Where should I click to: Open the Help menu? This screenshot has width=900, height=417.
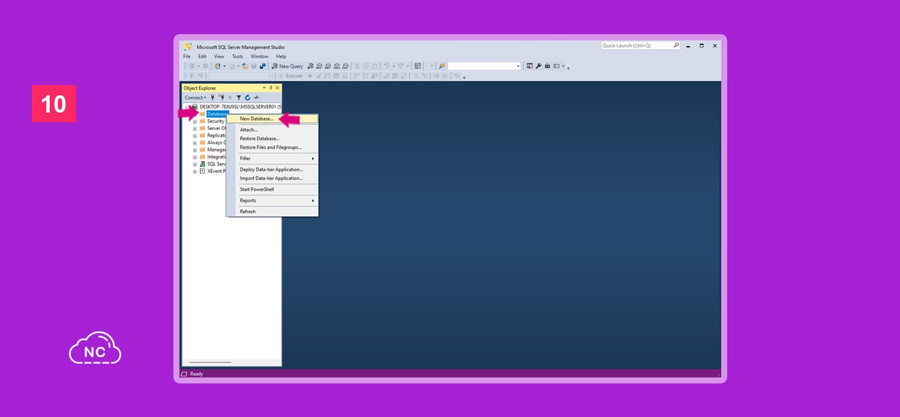[281, 56]
